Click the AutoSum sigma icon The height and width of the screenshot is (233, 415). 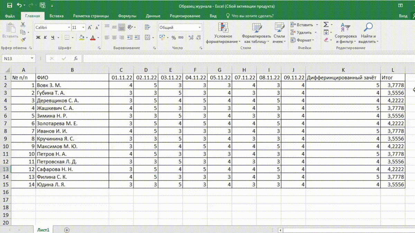326,25
